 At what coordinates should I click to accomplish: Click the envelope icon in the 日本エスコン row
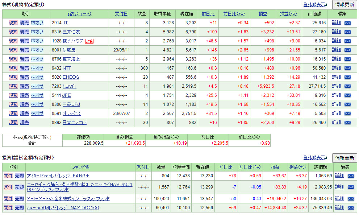click(x=347, y=123)
